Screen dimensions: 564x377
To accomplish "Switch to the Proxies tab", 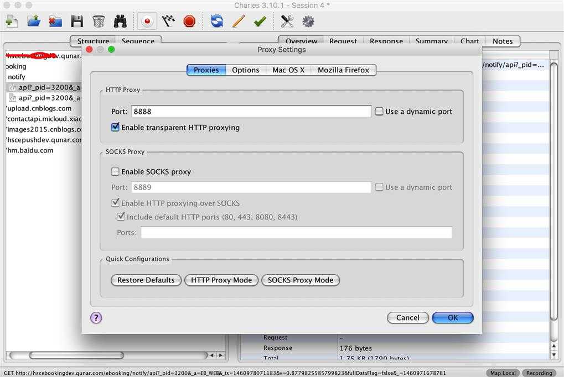I will tap(206, 70).
